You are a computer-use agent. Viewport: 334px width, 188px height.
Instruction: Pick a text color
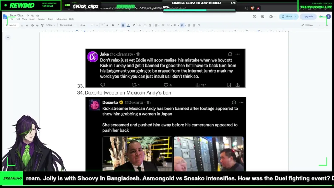point(128,25)
